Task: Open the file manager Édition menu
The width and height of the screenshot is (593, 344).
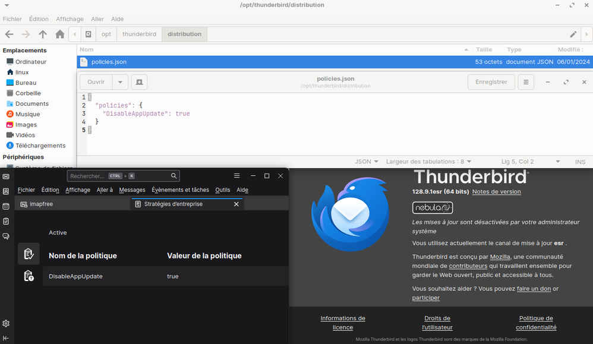Action: coord(39,19)
